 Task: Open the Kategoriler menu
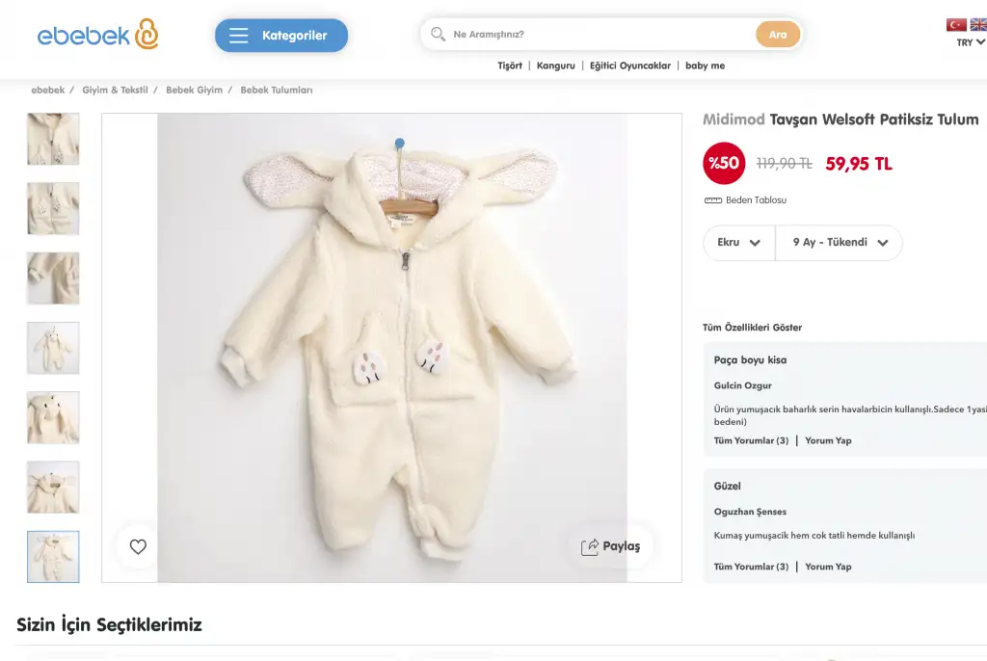280,36
